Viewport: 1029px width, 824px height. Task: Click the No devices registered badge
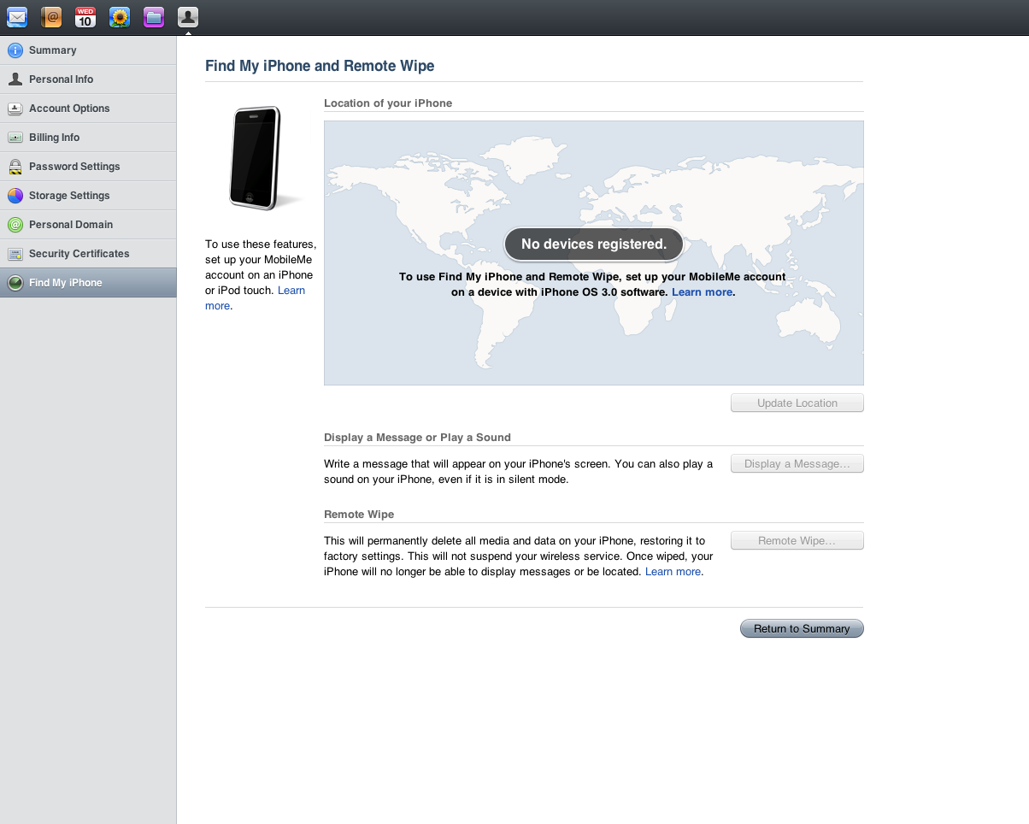tap(594, 244)
